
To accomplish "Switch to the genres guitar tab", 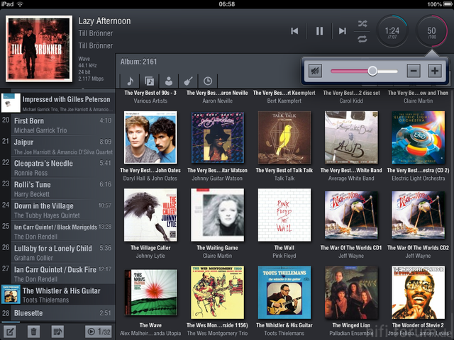I will click(188, 81).
